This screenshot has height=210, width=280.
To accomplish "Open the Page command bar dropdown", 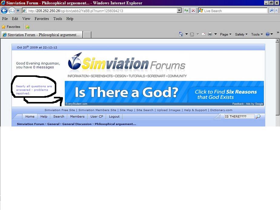I will pos(226,34).
